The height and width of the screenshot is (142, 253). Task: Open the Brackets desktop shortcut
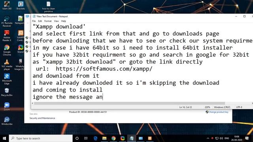[x=21, y=5]
